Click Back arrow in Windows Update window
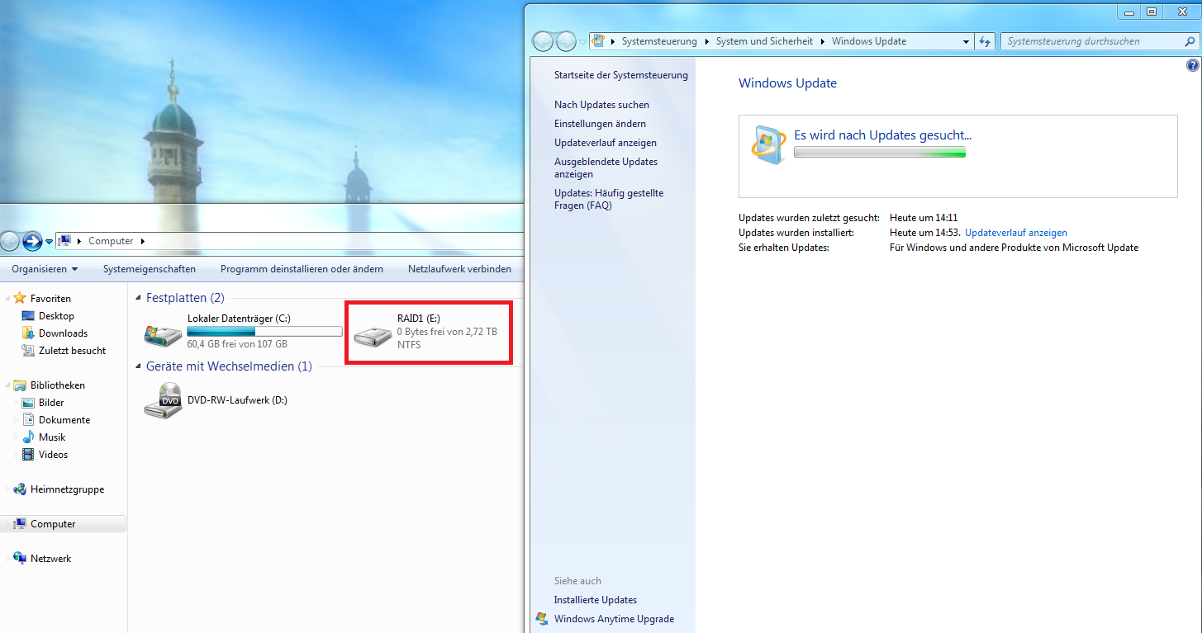 tap(543, 41)
